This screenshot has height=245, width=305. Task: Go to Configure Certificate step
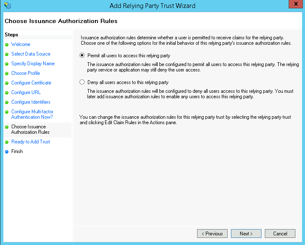click(x=31, y=83)
